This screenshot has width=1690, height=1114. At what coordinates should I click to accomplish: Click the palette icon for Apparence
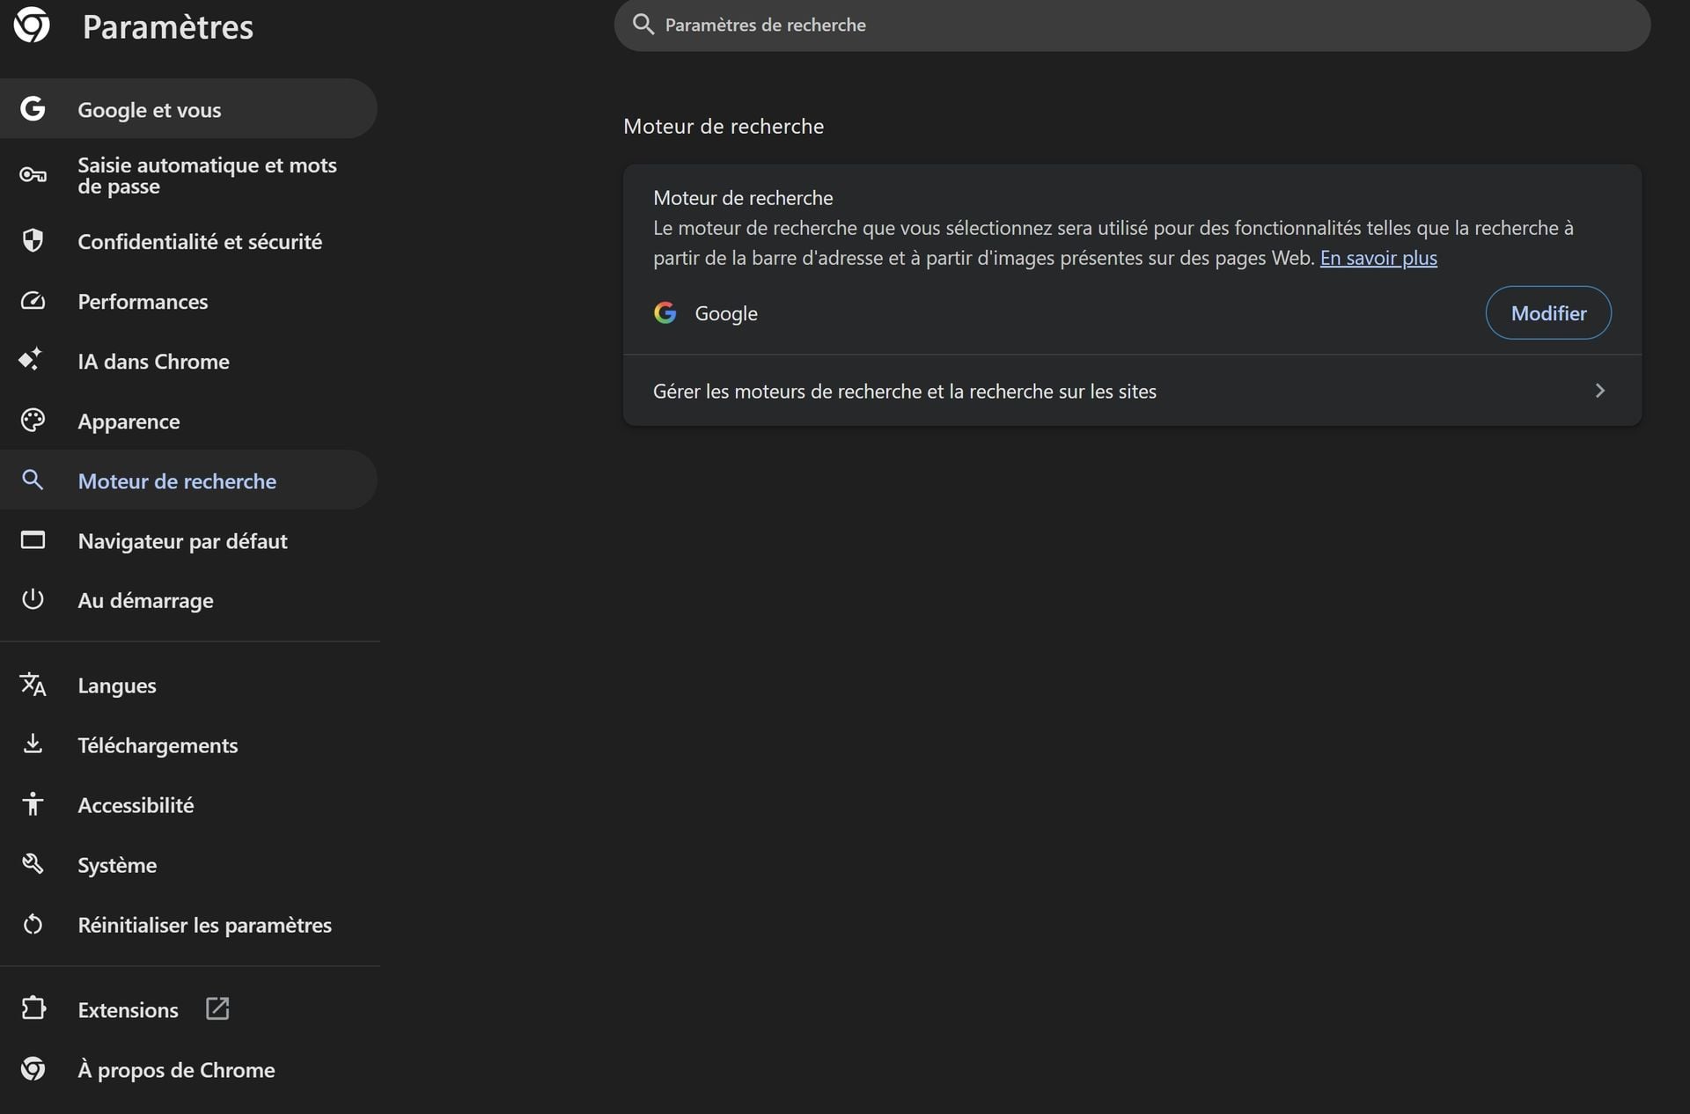click(x=33, y=421)
